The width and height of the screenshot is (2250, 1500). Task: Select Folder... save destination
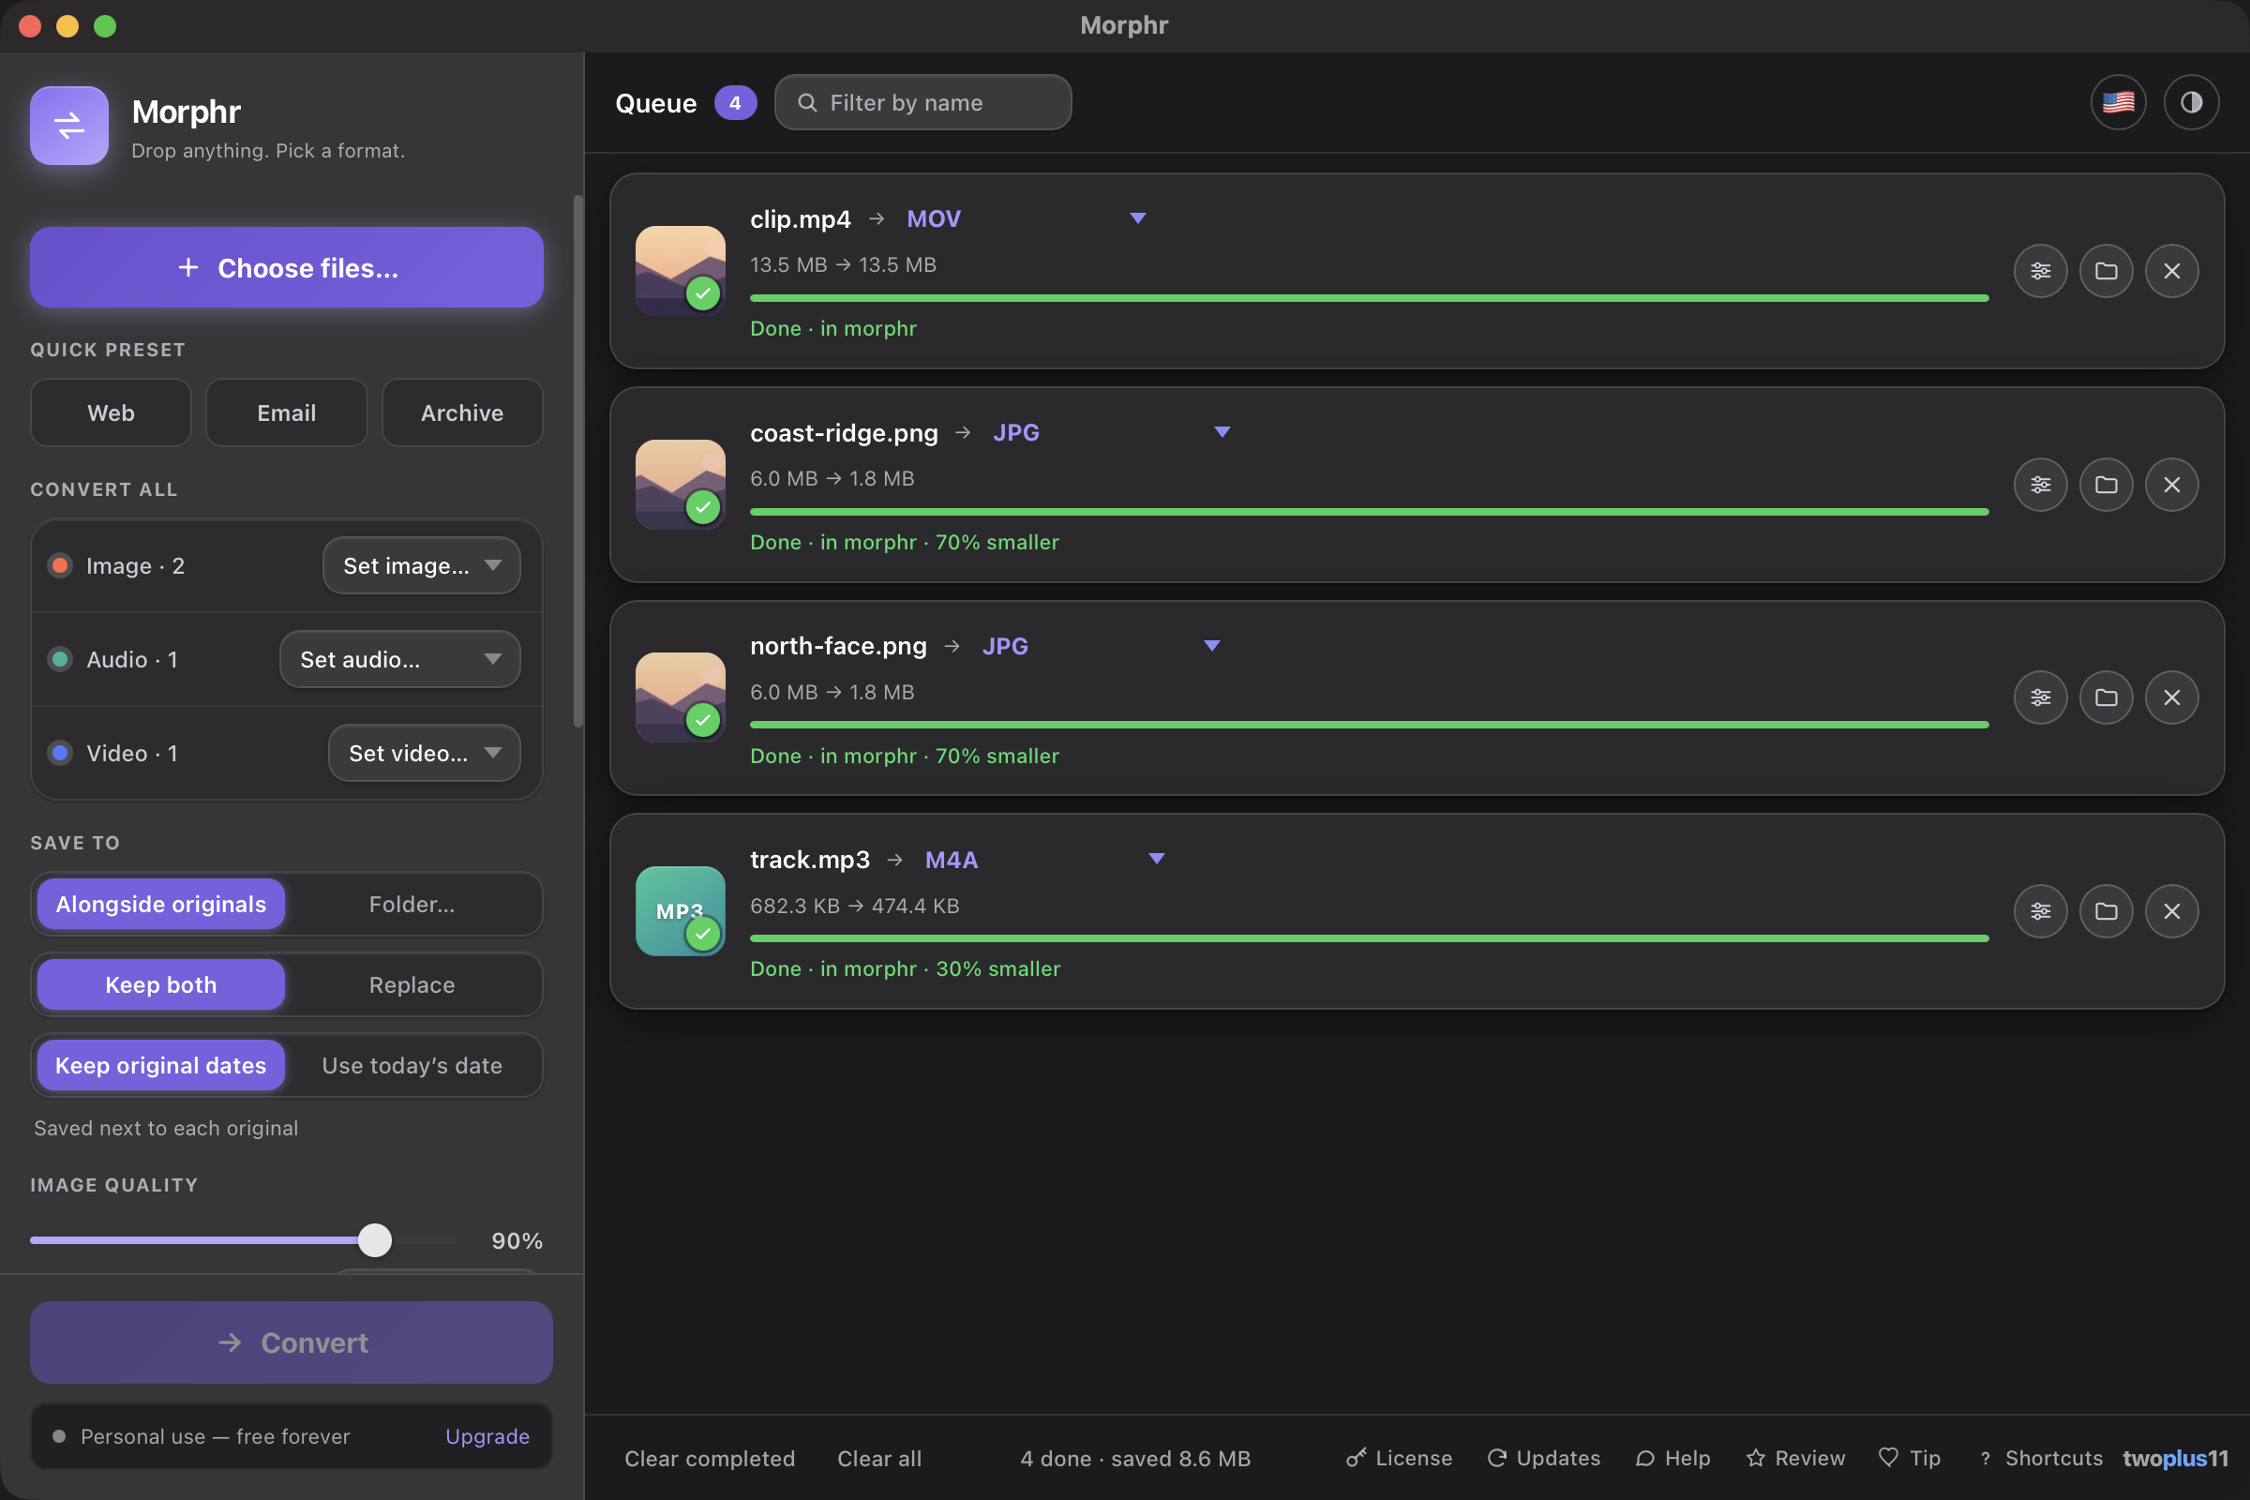(412, 904)
